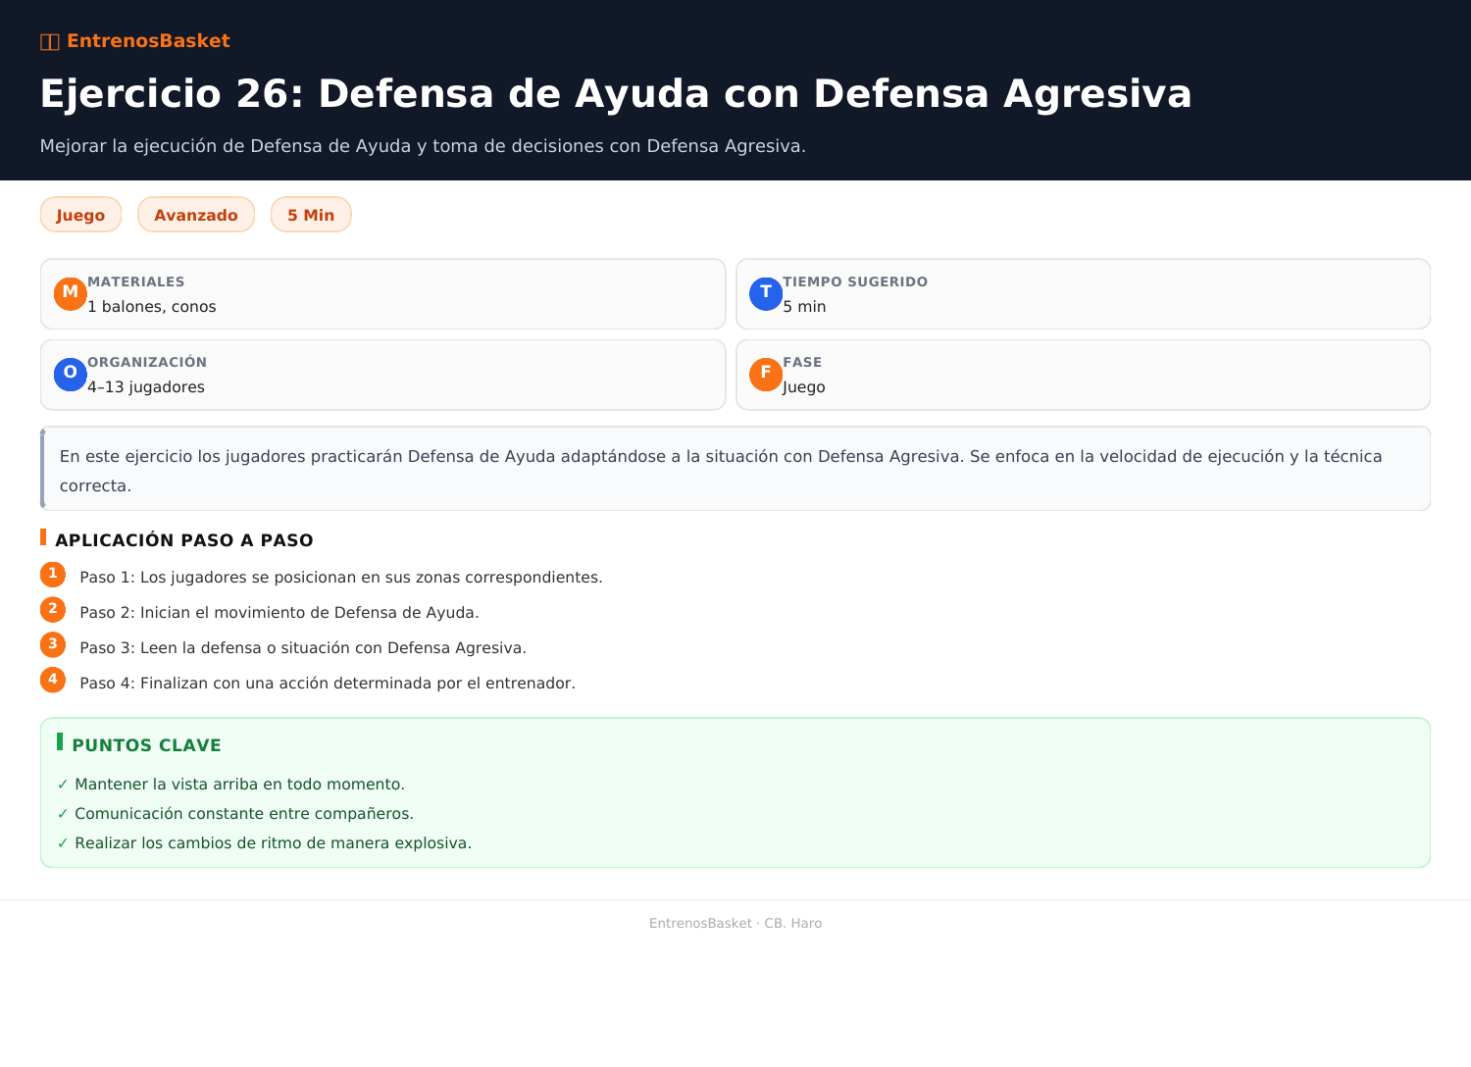Click '4–13 jugadores' value

click(x=146, y=387)
